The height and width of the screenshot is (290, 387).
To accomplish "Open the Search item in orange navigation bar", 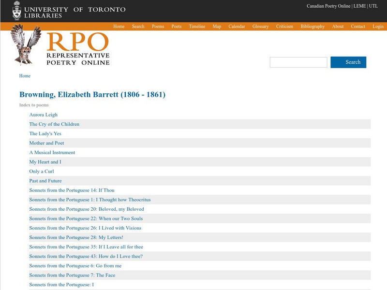I will [x=138, y=27].
